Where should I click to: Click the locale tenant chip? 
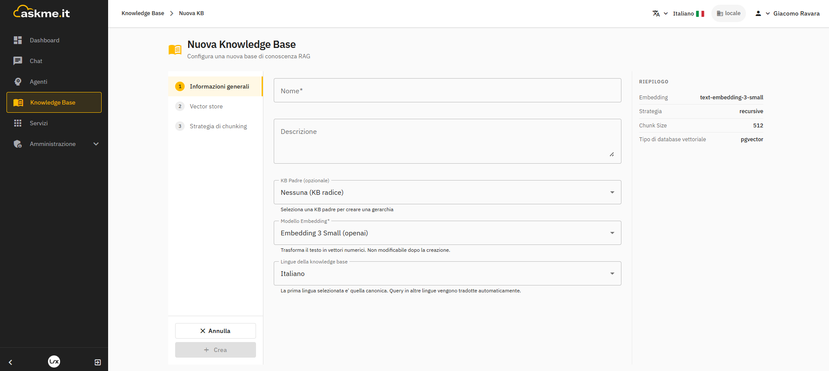coord(729,13)
